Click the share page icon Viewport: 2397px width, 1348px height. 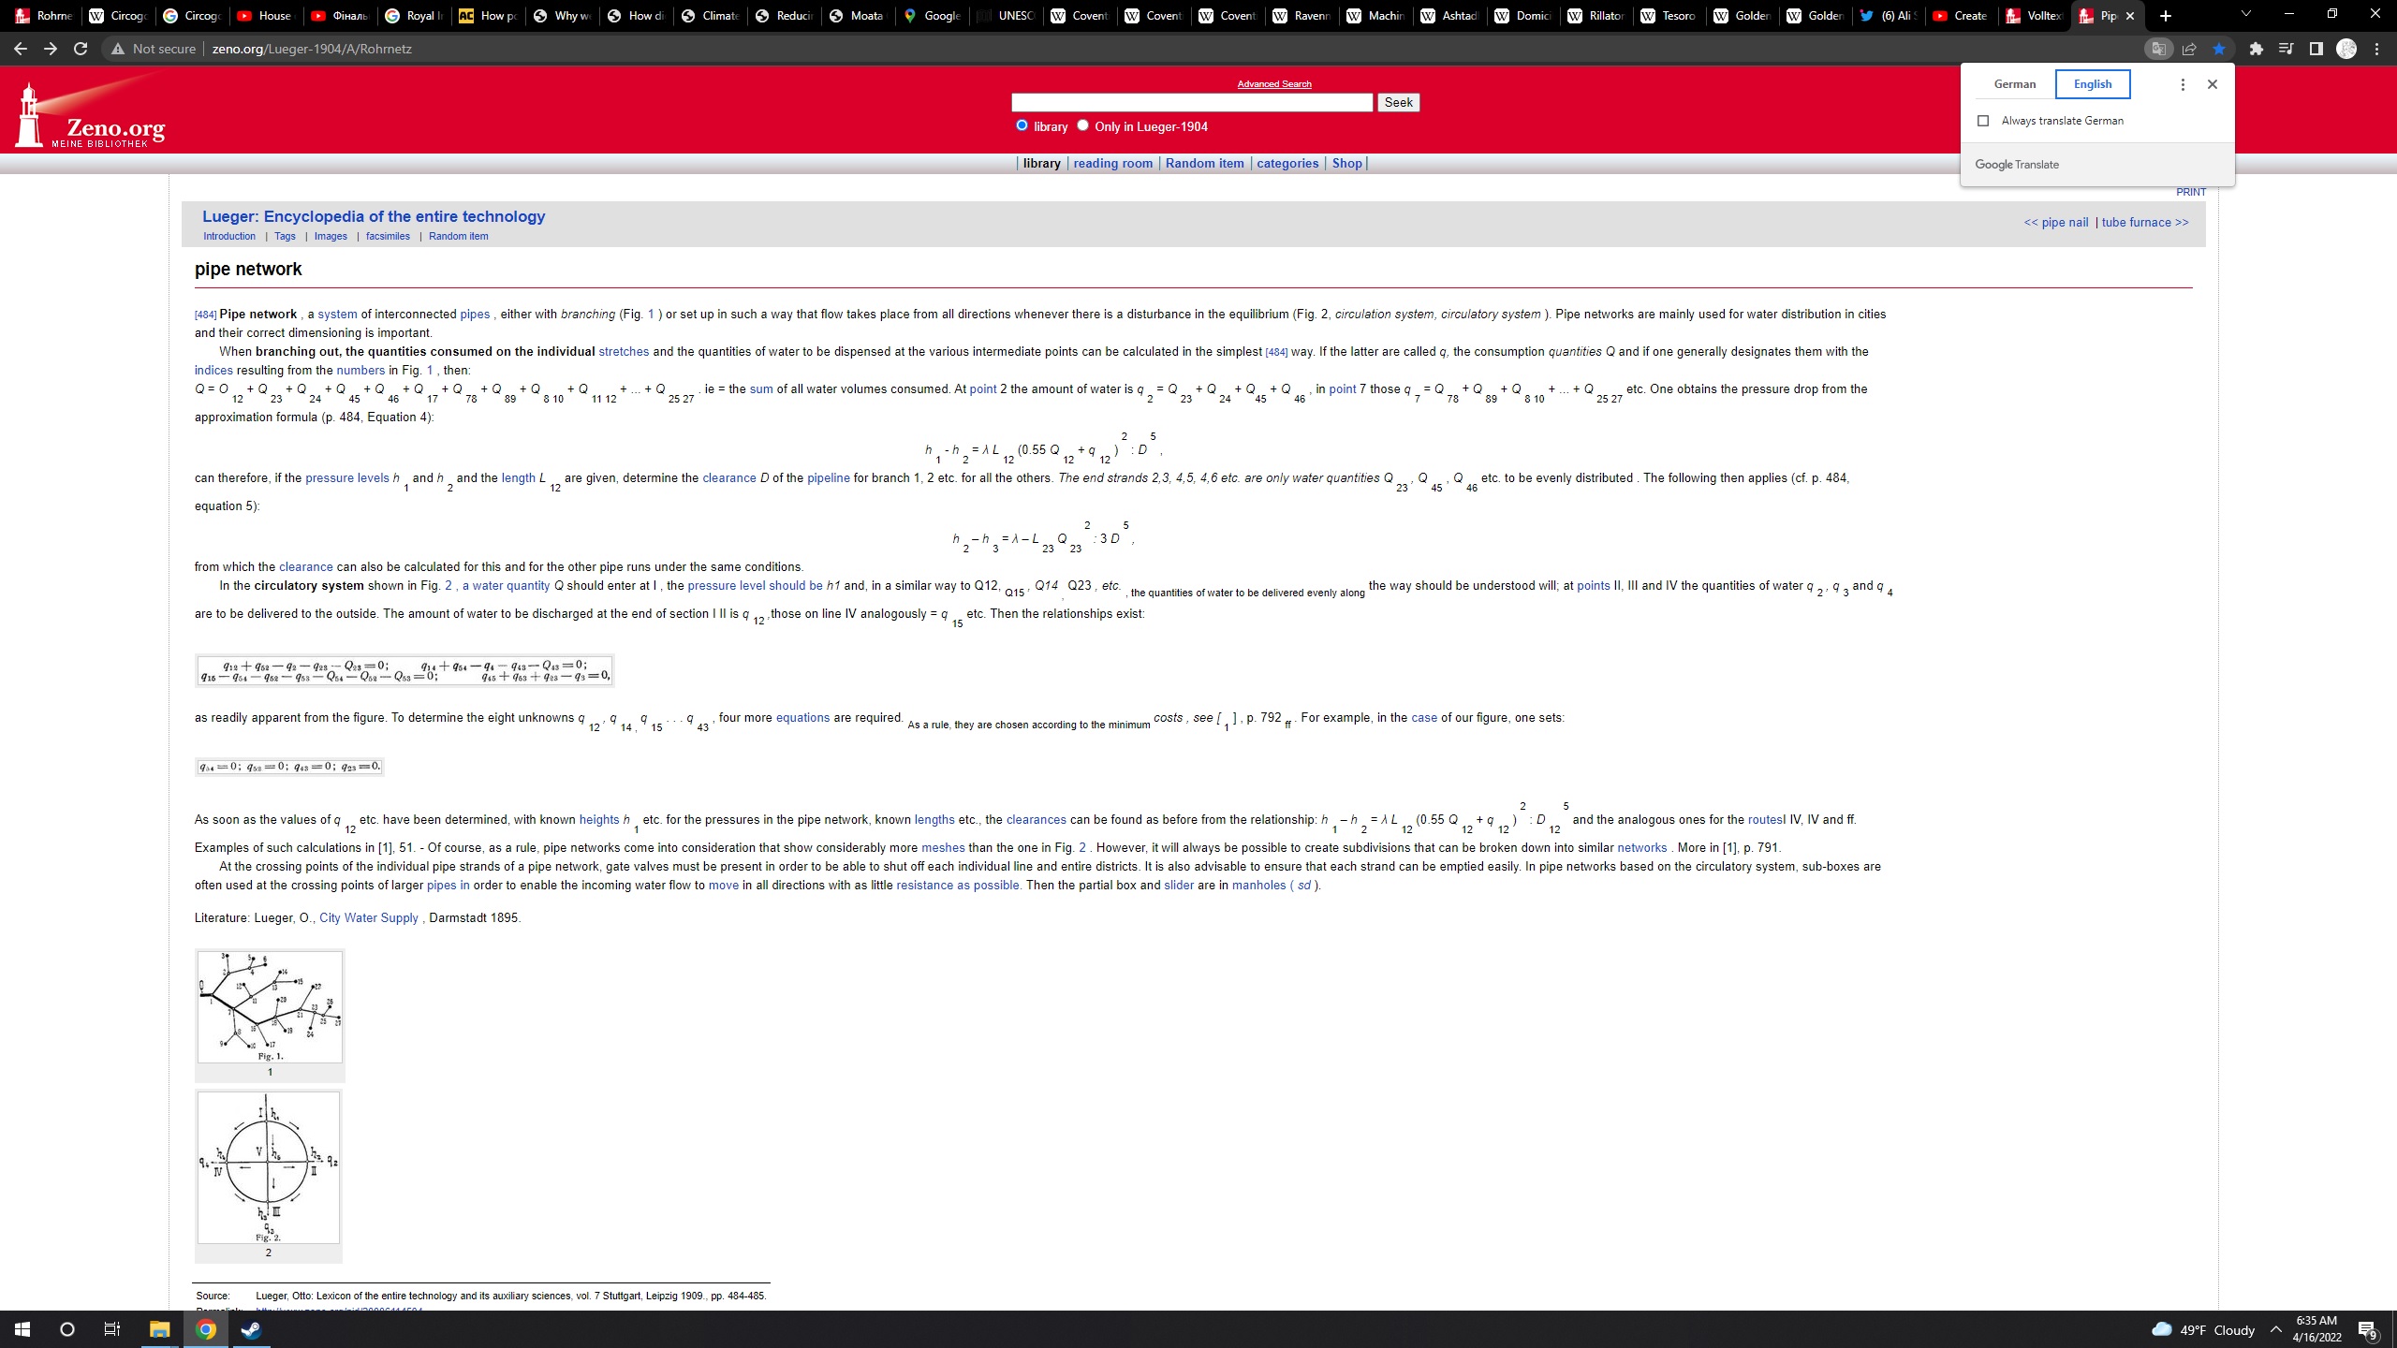click(2189, 49)
